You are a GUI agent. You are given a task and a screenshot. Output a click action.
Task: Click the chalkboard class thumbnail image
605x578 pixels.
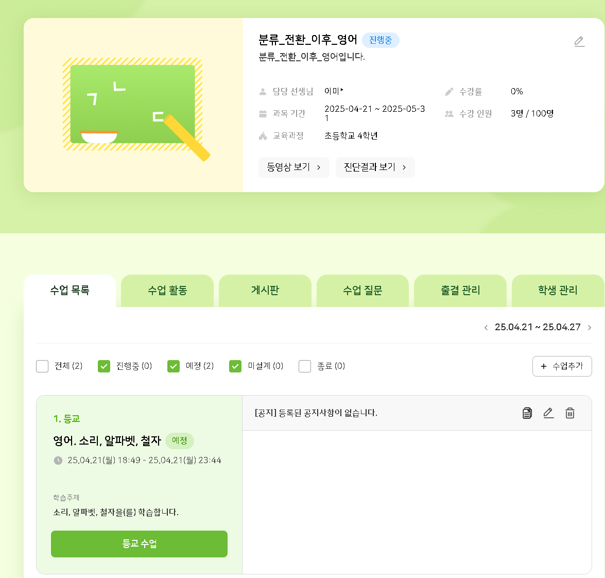[133, 105]
